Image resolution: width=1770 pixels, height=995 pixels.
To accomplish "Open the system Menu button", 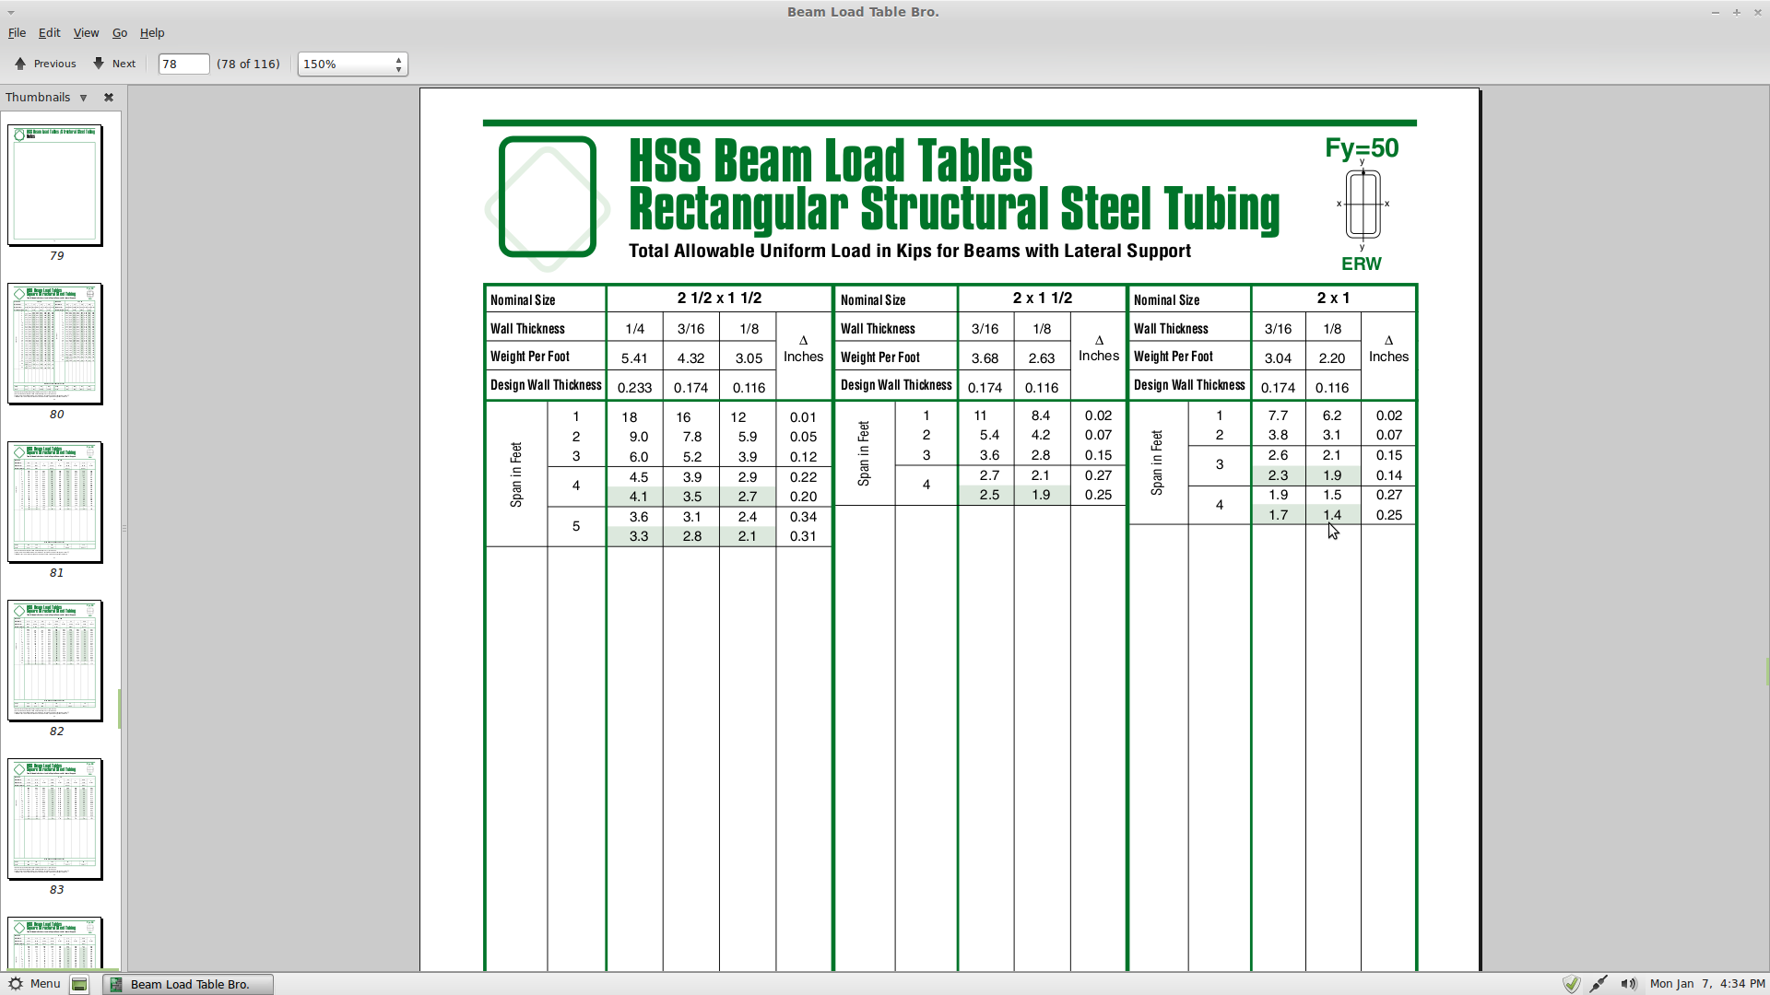I will [x=34, y=984].
